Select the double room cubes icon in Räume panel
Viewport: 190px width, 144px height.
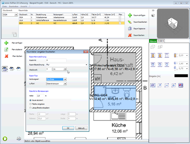coord(160,47)
